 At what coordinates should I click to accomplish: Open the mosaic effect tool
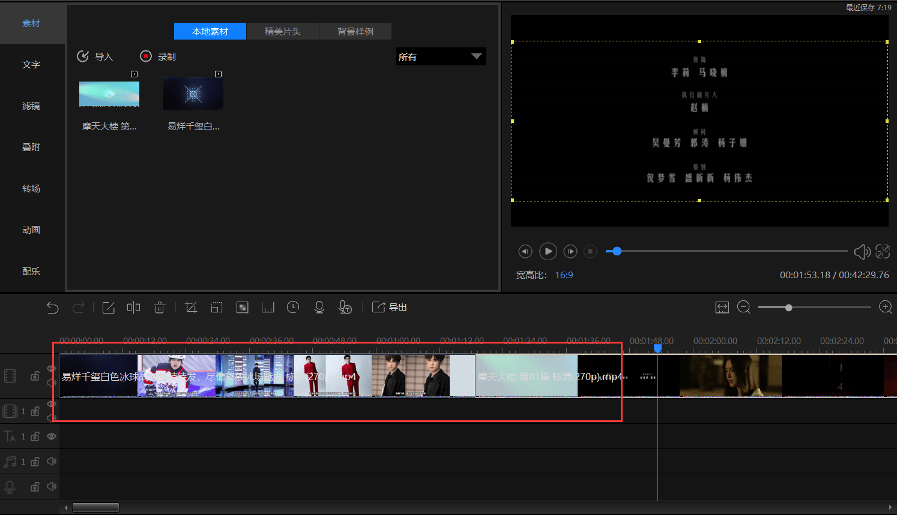coord(243,308)
